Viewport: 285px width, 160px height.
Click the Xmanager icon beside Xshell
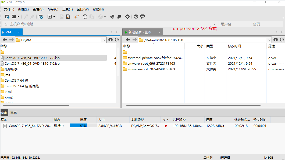click(x=119, y=17)
